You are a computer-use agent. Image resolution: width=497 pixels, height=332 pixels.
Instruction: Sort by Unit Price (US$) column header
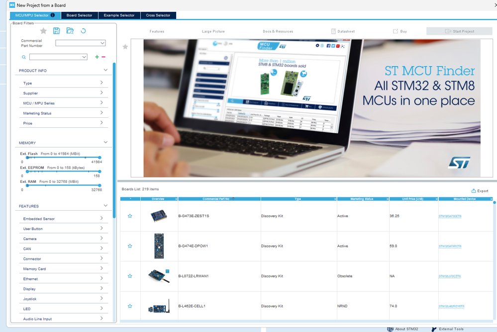point(413,199)
